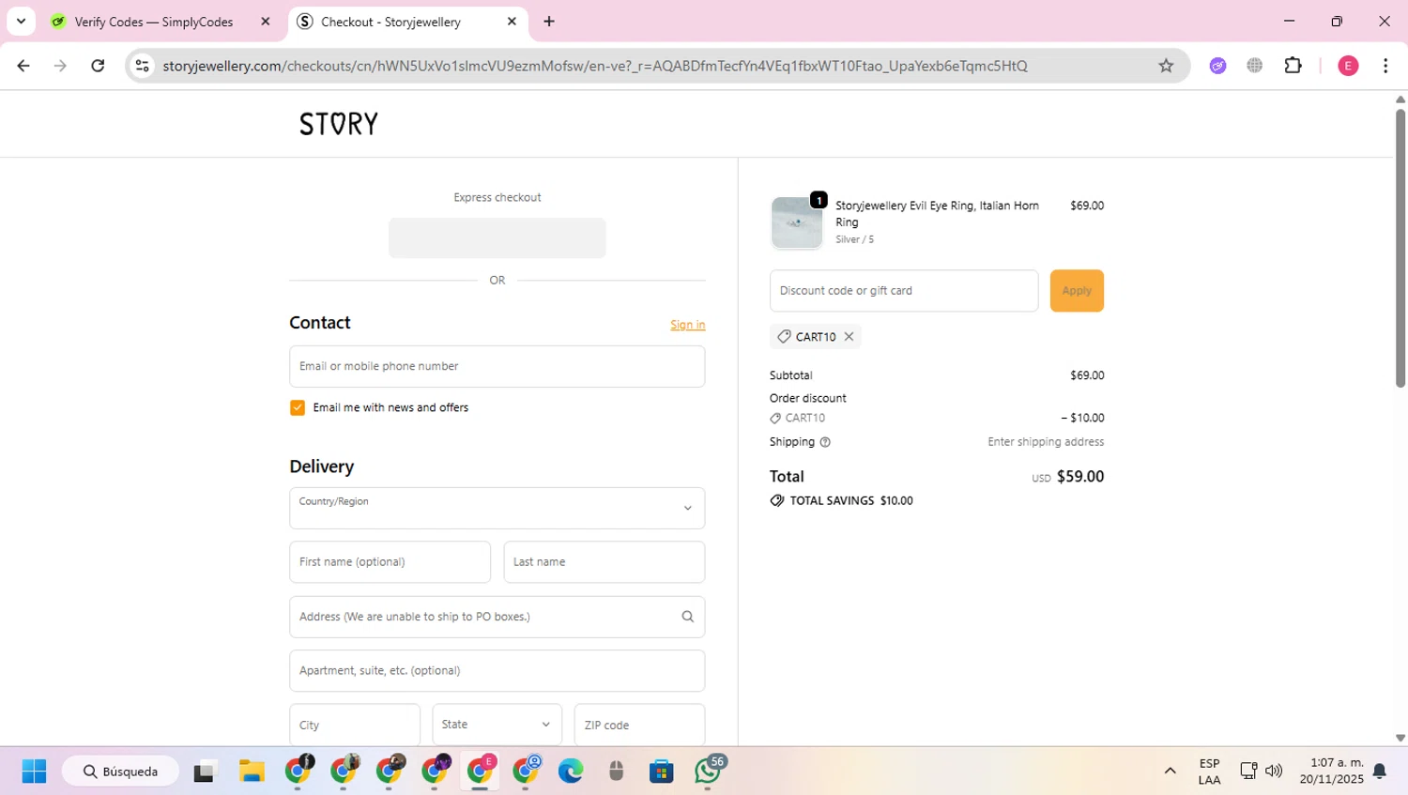Screen dimensions: 1408x795
Task: Open Microsoft Store from the taskbar
Action: tap(662, 772)
